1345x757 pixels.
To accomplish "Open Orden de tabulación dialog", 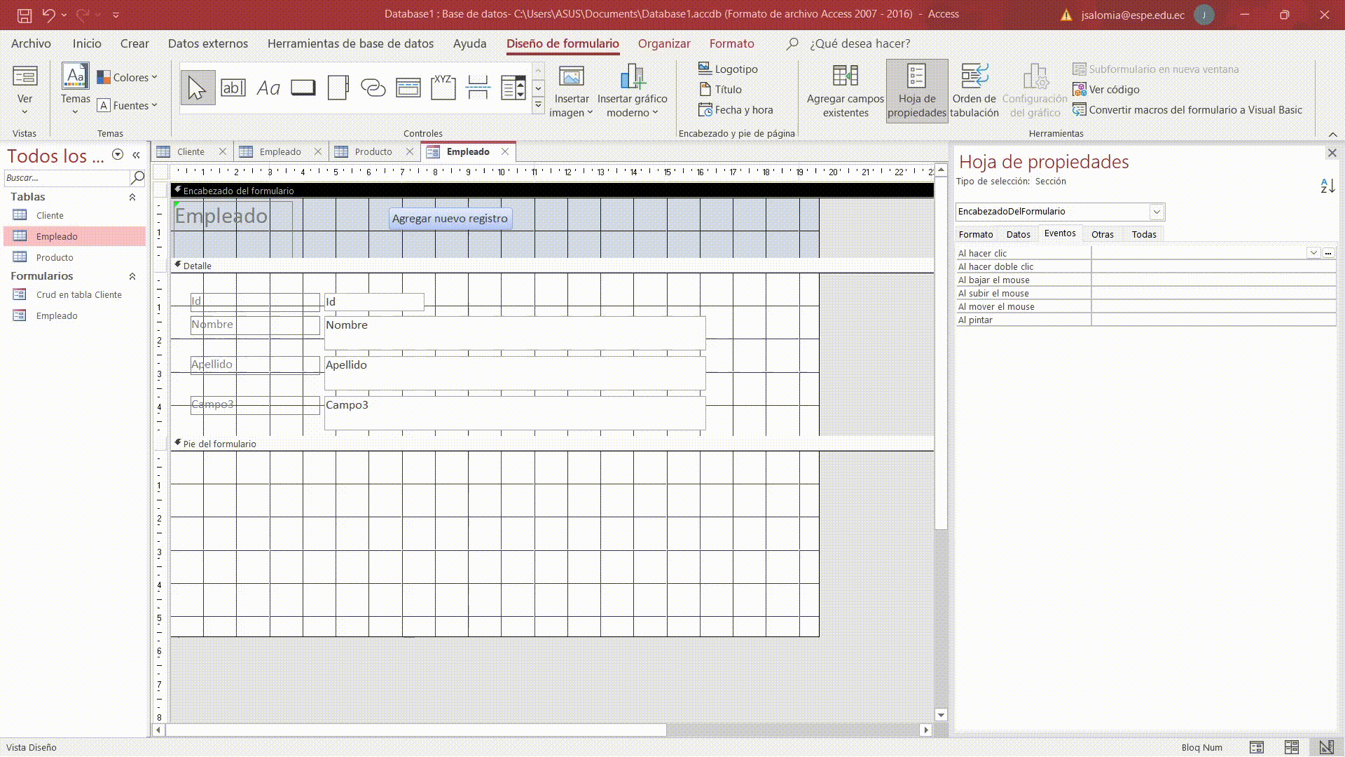I will (x=974, y=92).
